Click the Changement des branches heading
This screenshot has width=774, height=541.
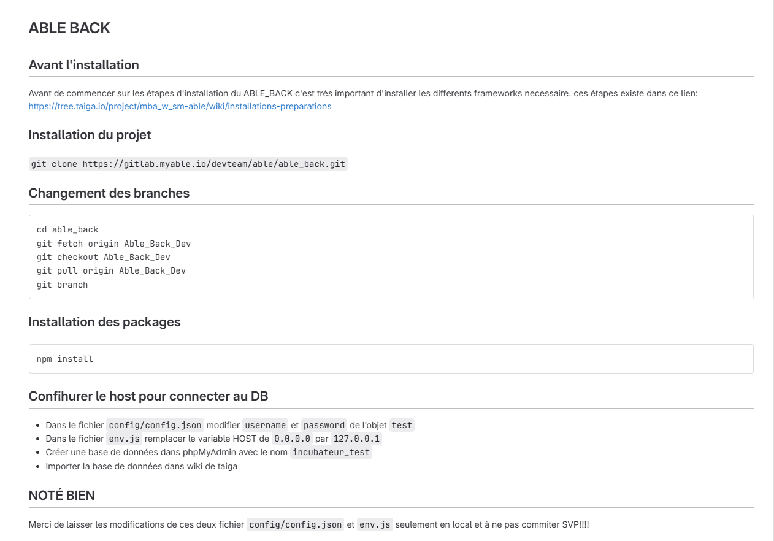(109, 193)
